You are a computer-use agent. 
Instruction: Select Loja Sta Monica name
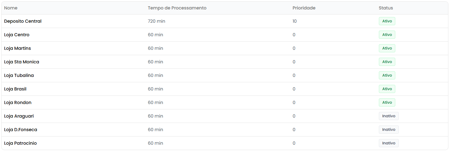point(22,62)
